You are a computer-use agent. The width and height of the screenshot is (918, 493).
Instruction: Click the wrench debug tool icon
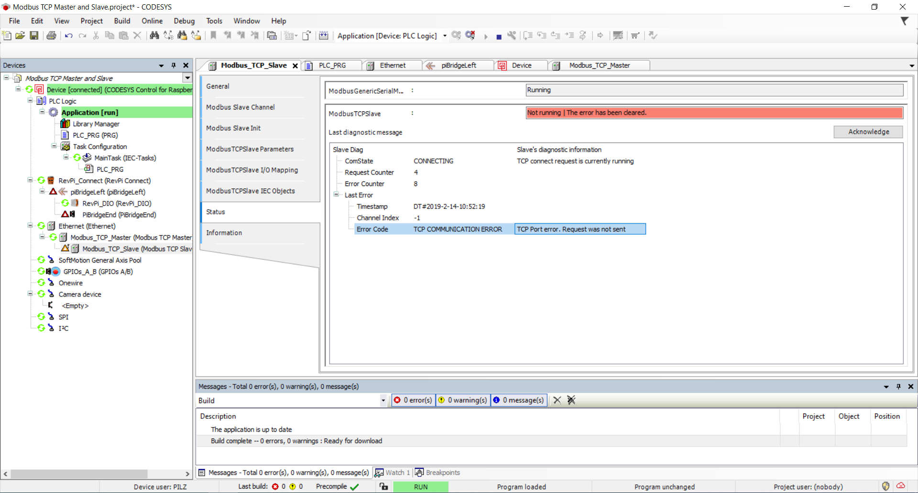tap(512, 35)
